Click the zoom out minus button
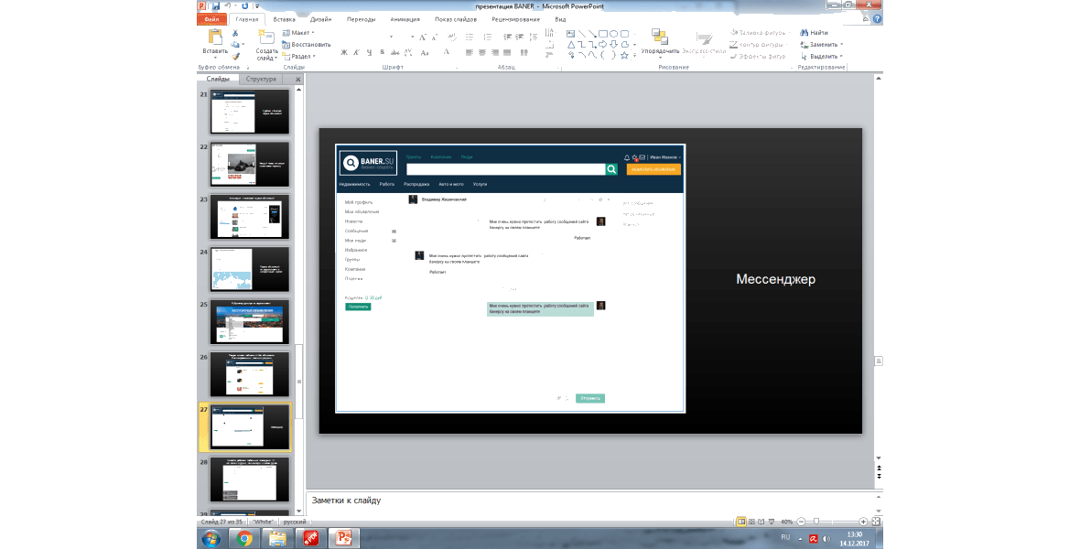Screen dimensions: 1080x549 click(801, 522)
